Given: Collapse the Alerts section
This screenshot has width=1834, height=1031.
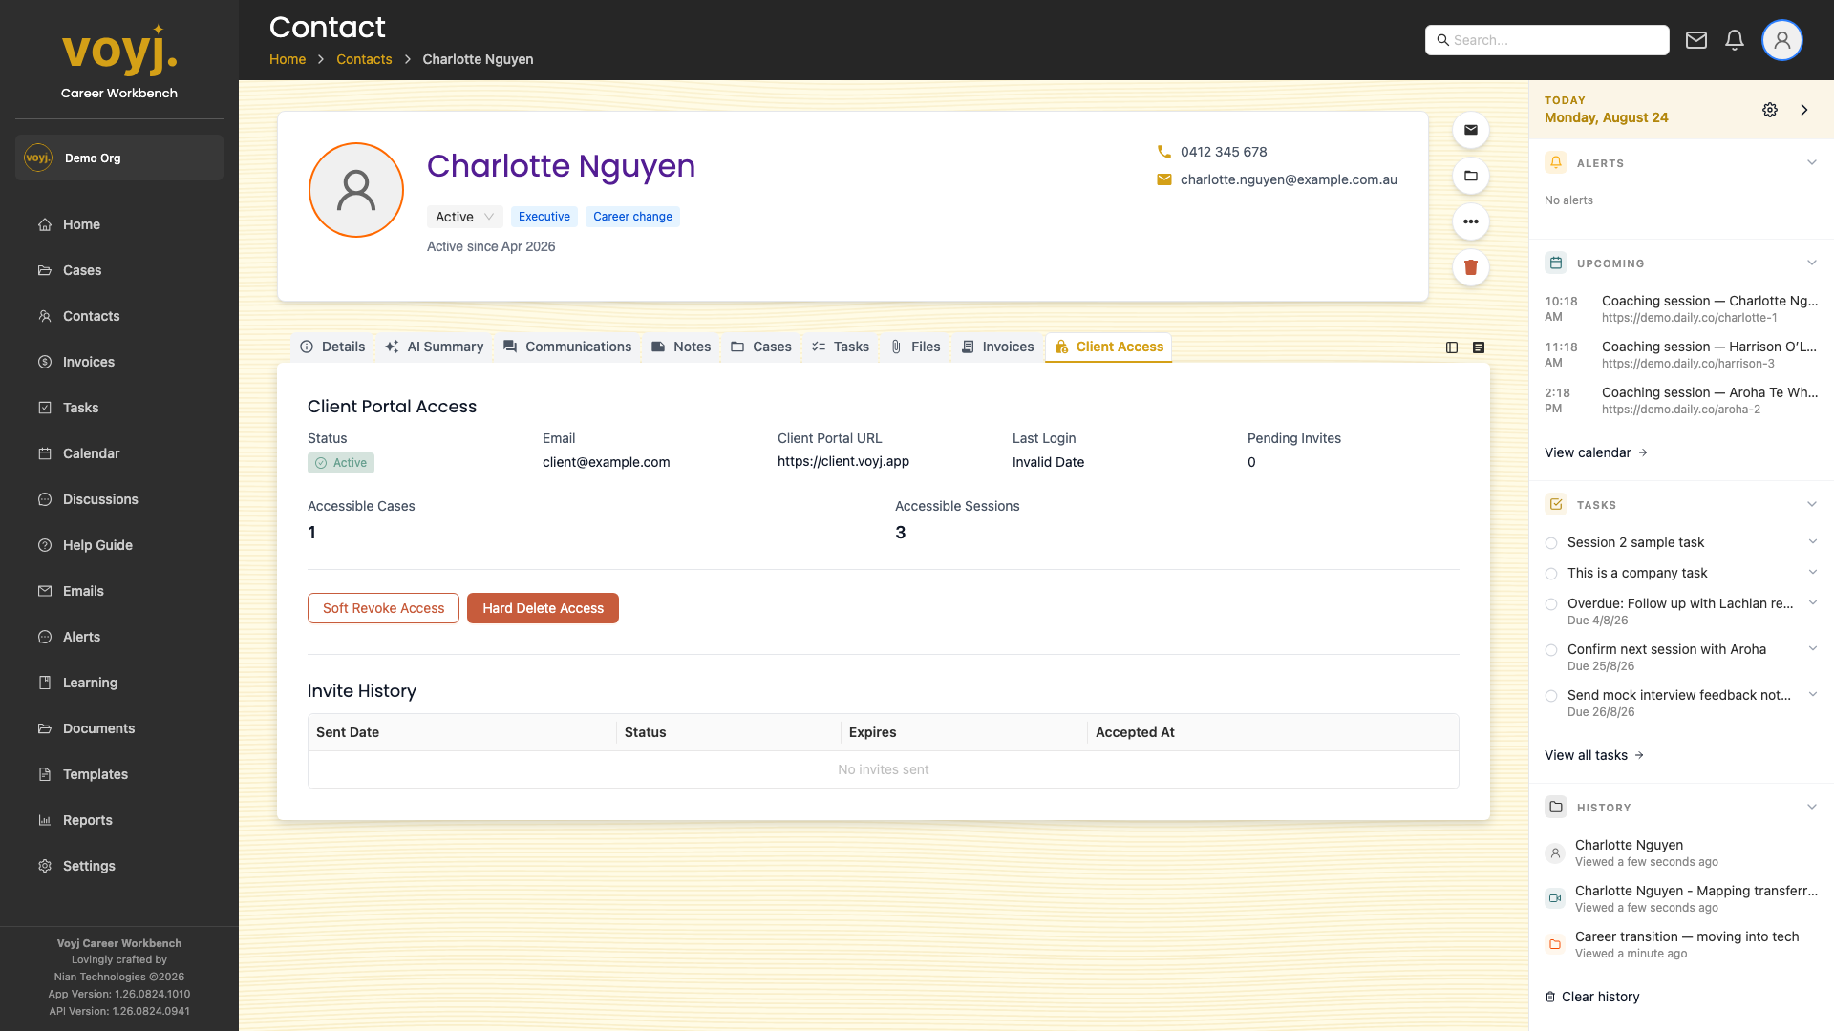Looking at the screenshot, I should 1811,162.
